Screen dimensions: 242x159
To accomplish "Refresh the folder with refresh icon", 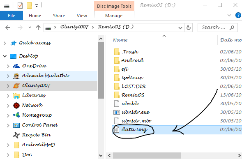I will pos(188,28).
